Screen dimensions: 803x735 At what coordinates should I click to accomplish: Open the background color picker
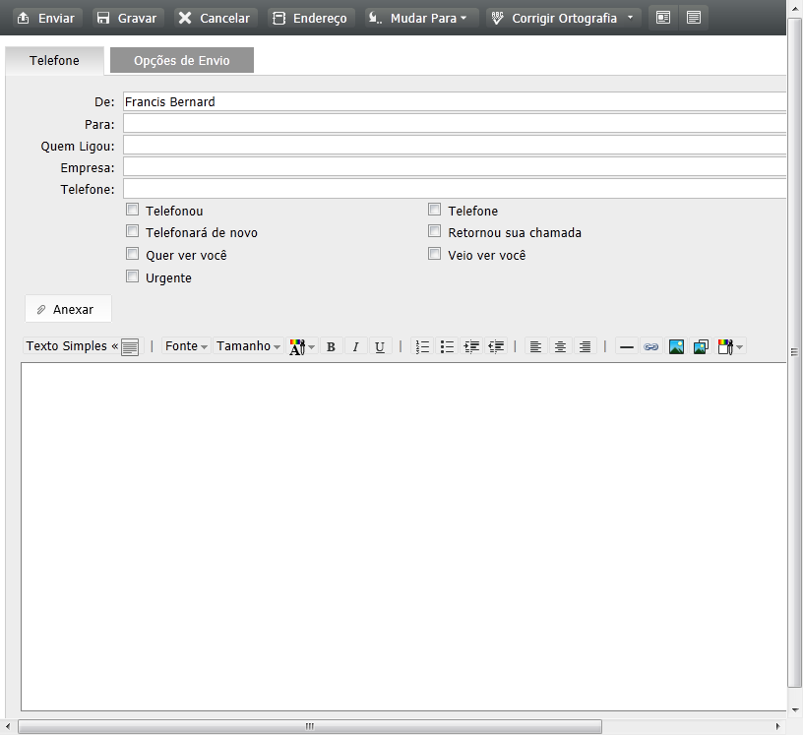tap(730, 346)
